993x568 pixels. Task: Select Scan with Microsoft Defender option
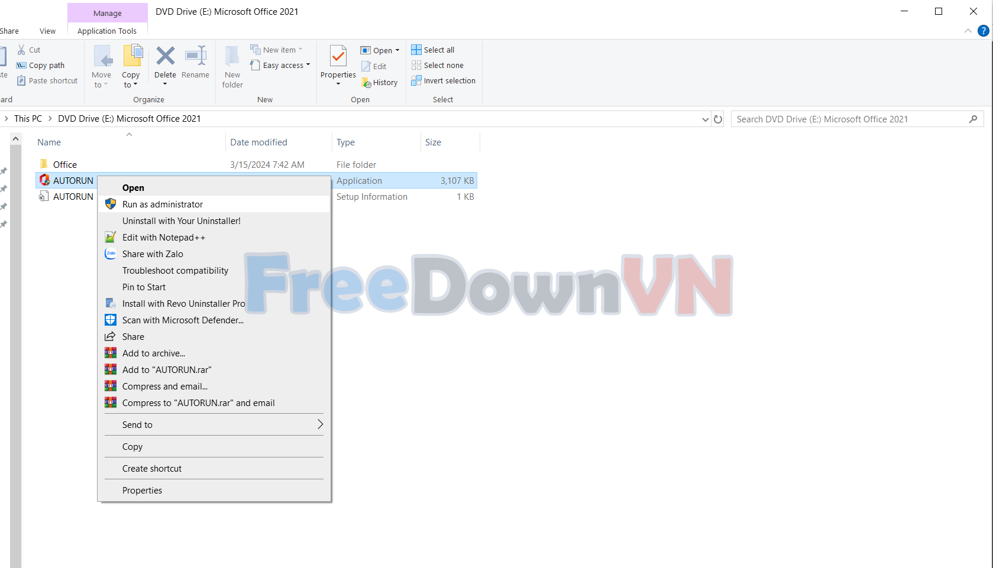[183, 320]
